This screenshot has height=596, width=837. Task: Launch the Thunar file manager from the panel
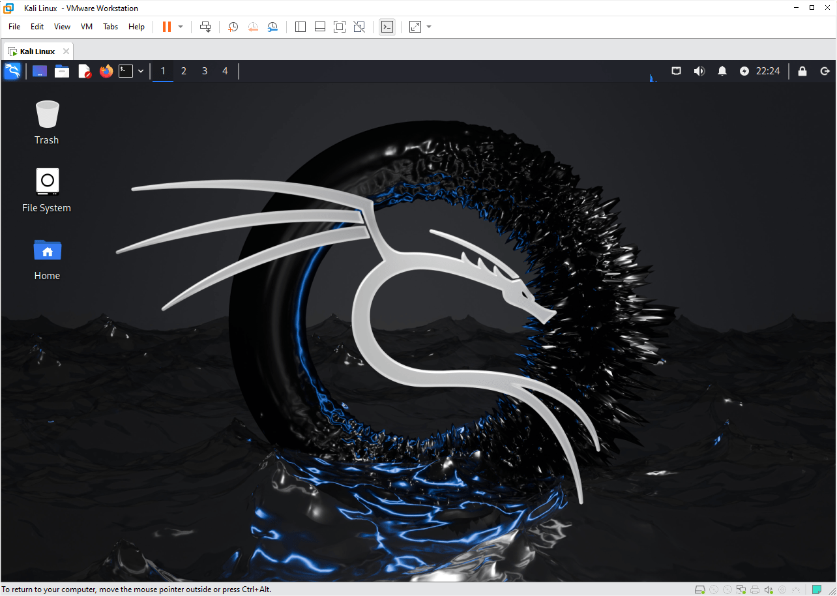(x=62, y=71)
